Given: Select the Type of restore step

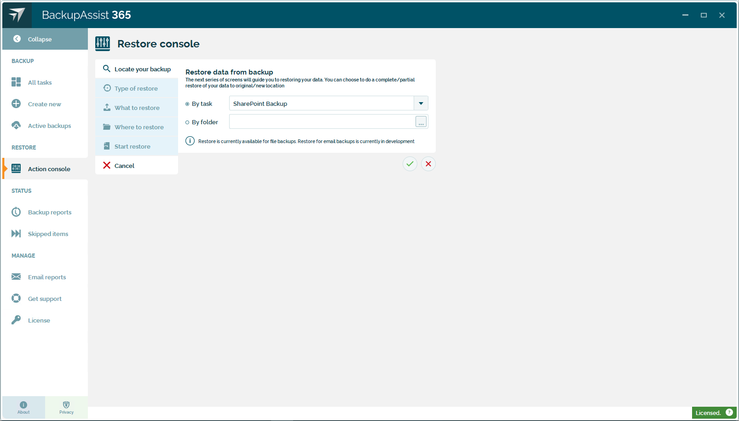Looking at the screenshot, I should 137,88.
